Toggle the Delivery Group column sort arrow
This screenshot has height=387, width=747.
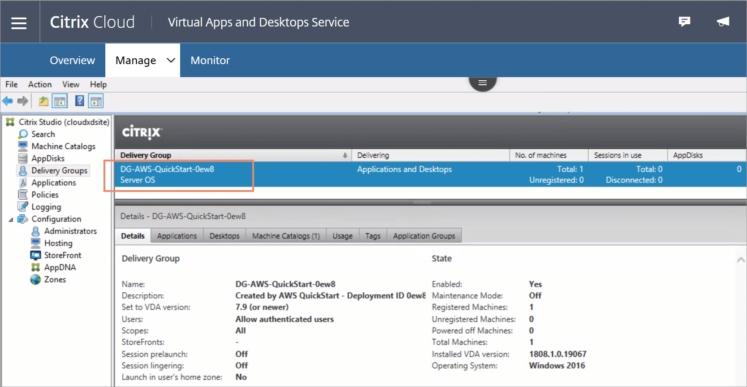click(345, 155)
